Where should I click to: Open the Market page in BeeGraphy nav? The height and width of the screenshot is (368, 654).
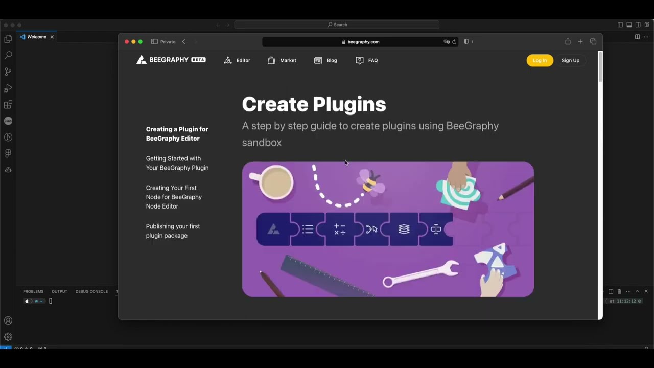pyautogui.click(x=288, y=60)
